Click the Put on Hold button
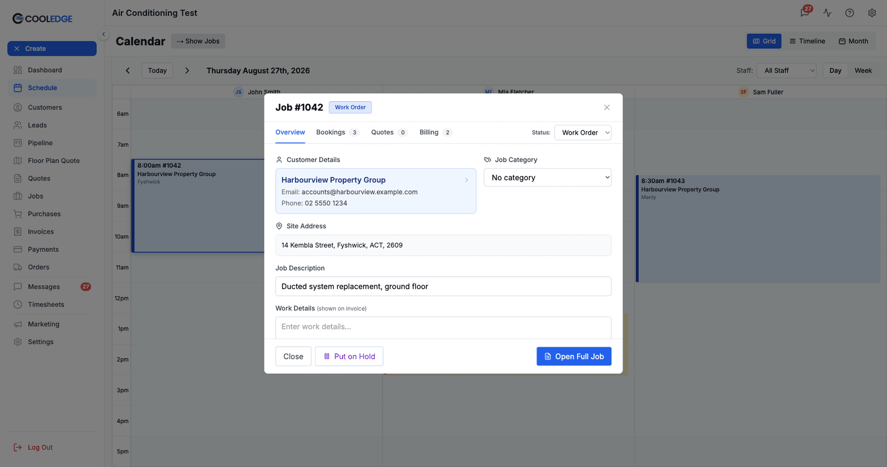Screen dimensions: 887x467 349,357
